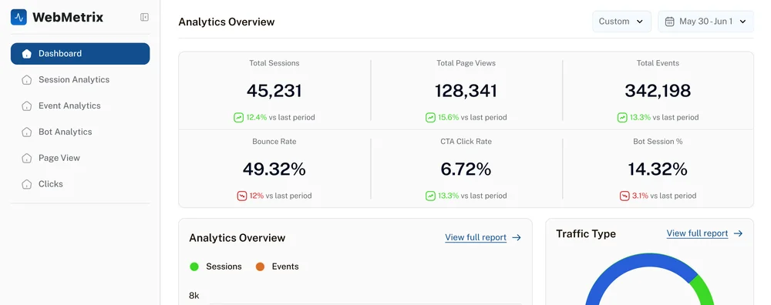Click the 8k chart axis label

pos(194,296)
